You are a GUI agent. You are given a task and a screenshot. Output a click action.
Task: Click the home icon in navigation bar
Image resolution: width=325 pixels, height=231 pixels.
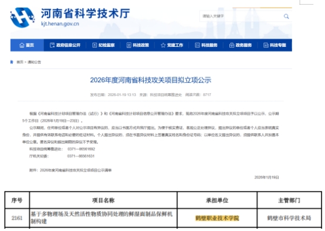tap(22, 45)
